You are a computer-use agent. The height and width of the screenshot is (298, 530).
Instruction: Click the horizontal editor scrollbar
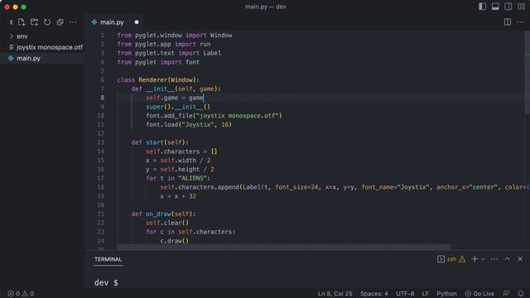283,247
